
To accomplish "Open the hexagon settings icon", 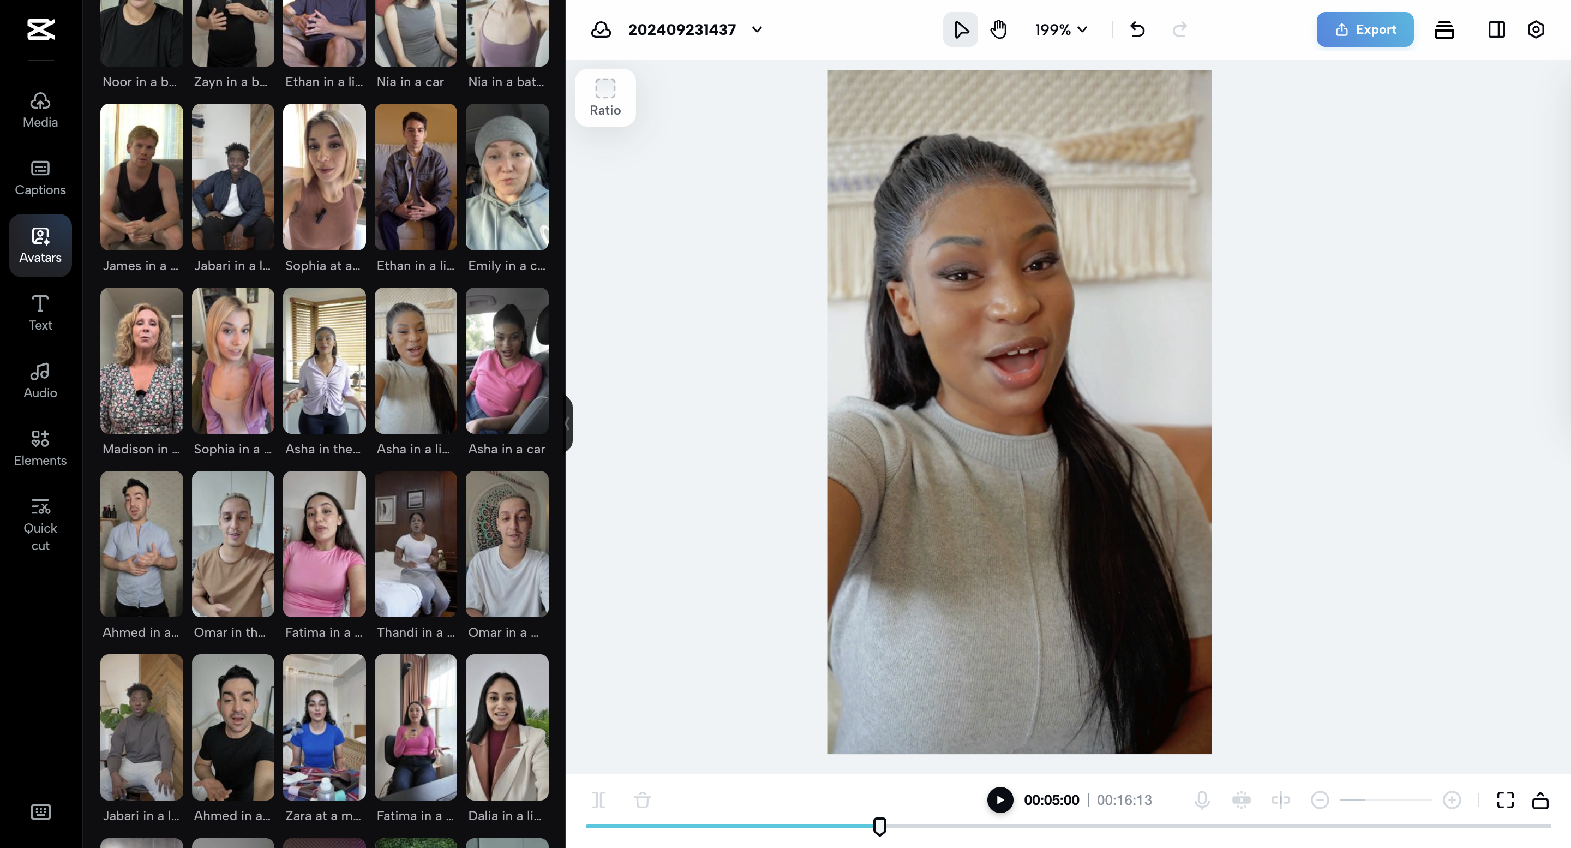I will click(1535, 29).
